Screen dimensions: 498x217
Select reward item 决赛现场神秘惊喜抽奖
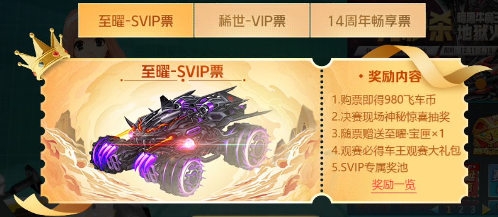click(391, 117)
